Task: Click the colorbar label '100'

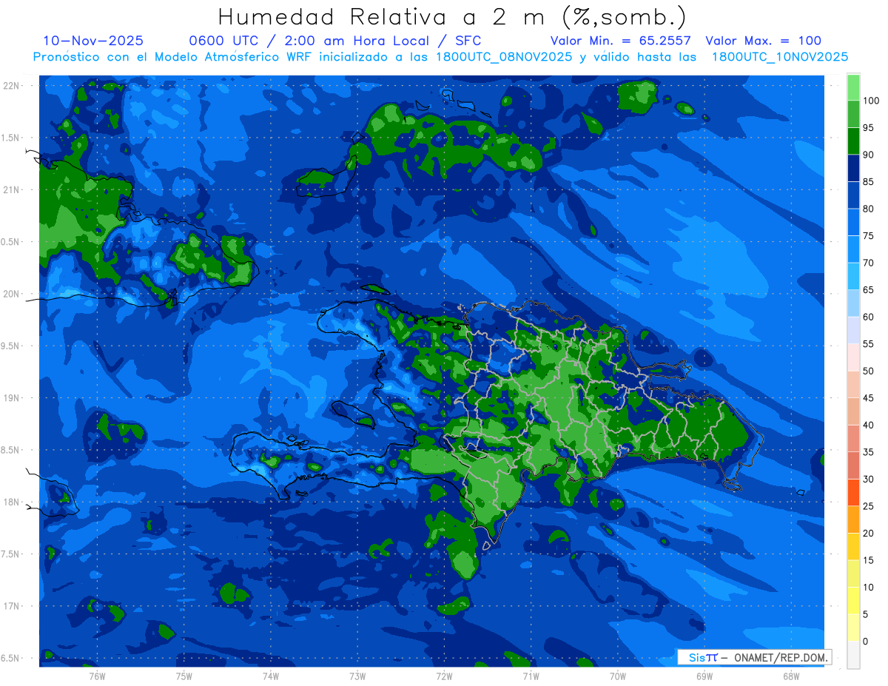Action: [x=870, y=101]
